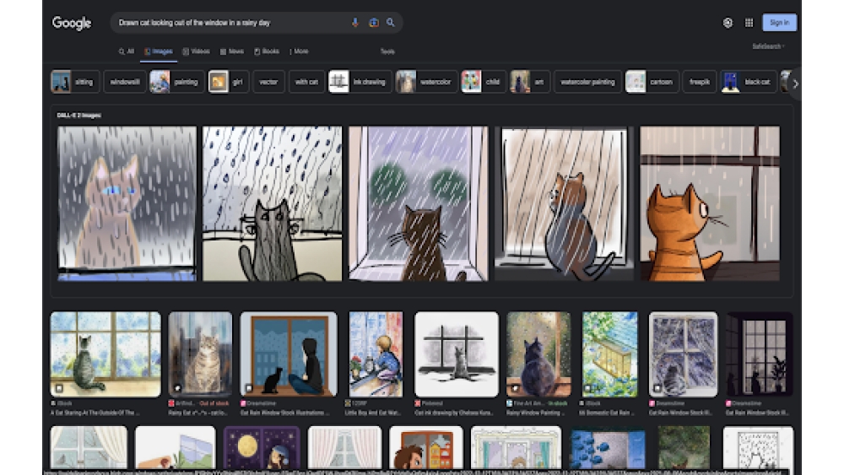Open DALL-E sketch of gray cat with raindrops
Viewport: 844px width, 475px height.
tap(273, 203)
